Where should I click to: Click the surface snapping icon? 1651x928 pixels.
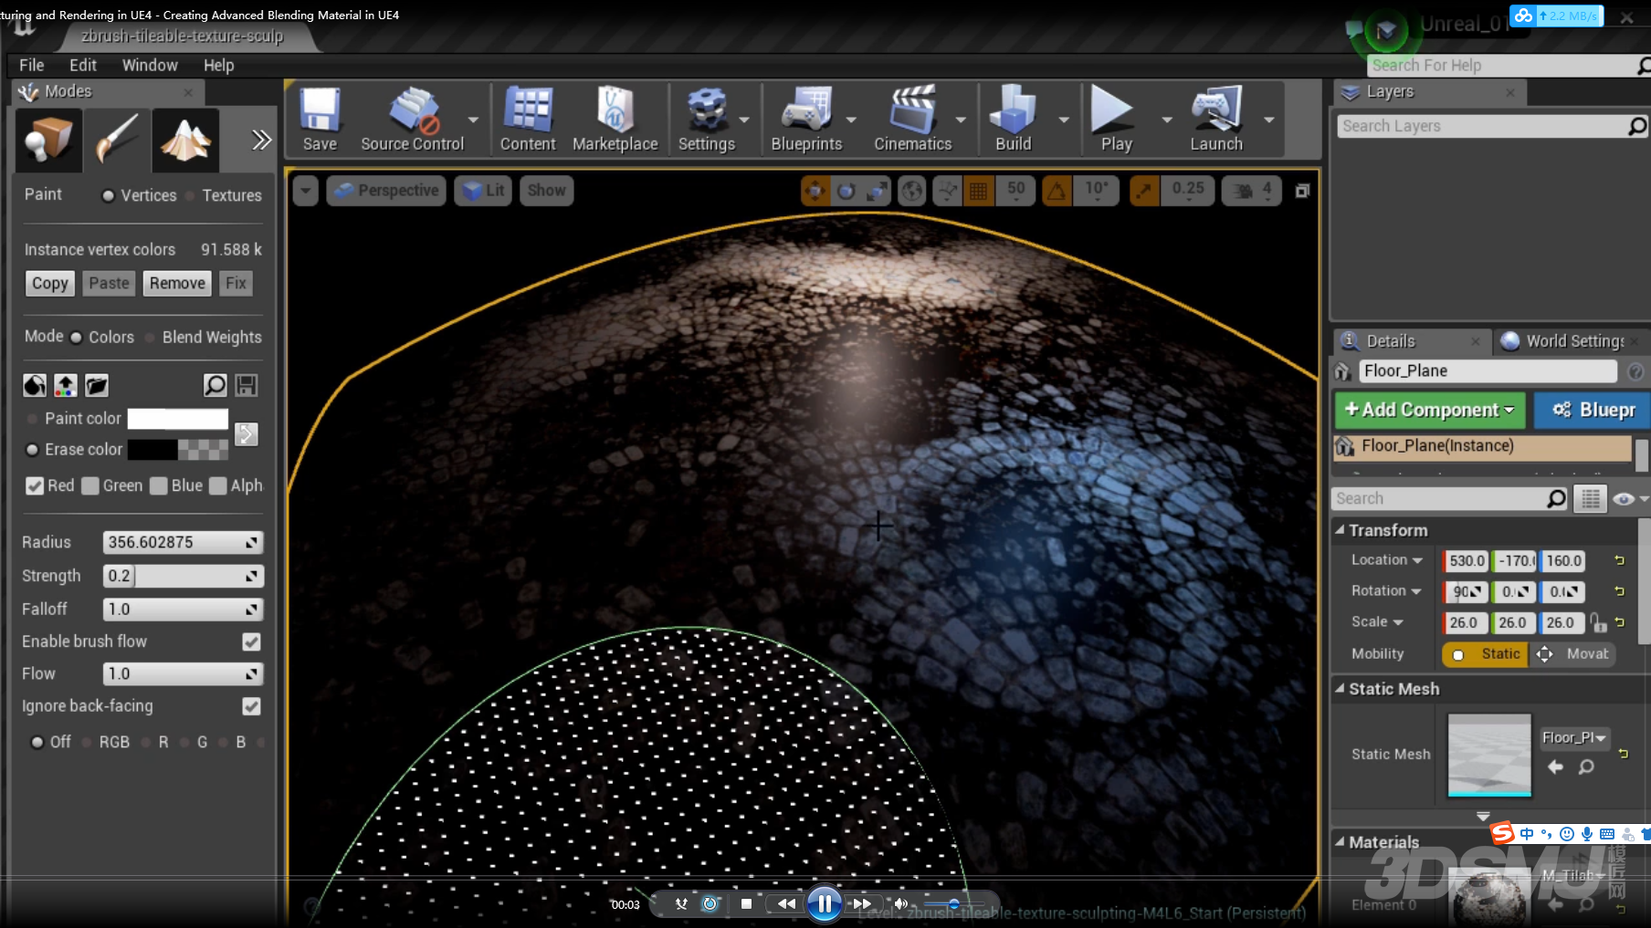[x=948, y=191]
